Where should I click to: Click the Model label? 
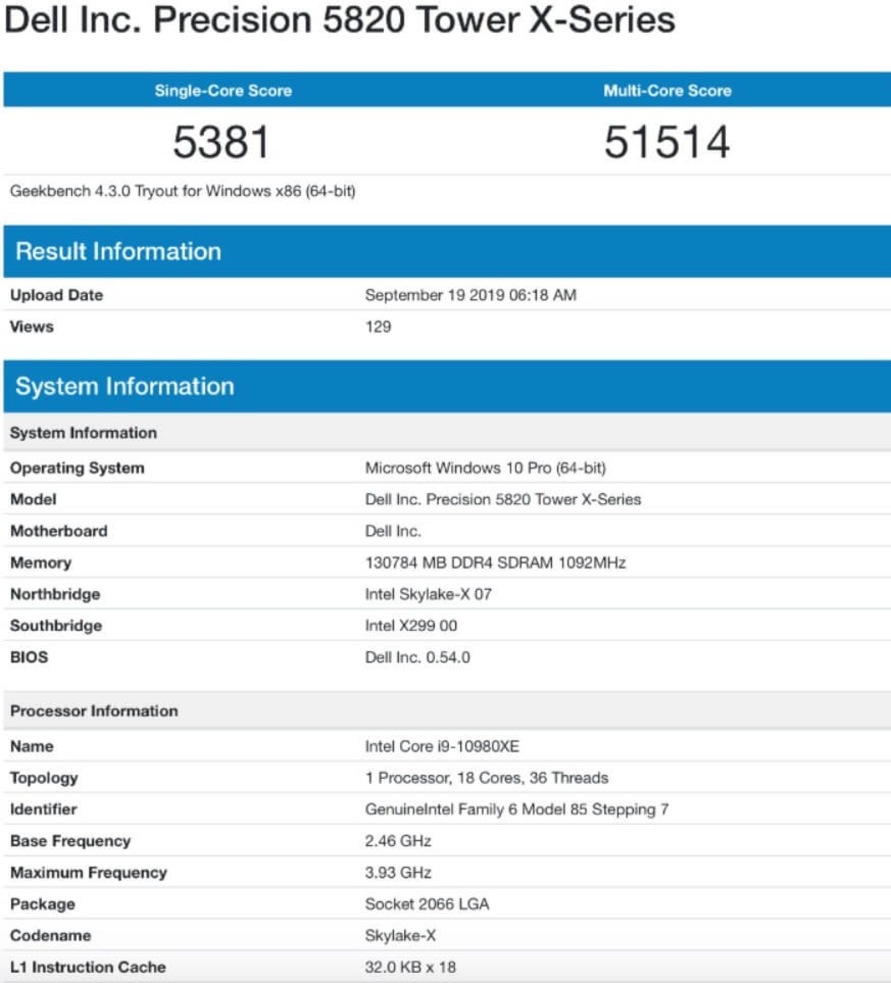pos(33,499)
